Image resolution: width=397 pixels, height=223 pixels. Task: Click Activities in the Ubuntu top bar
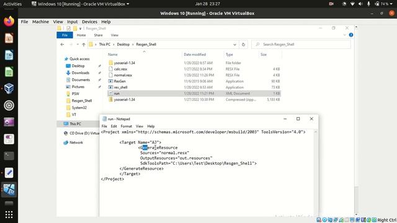click(12, 4)
